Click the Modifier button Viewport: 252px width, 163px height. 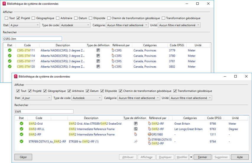(182, 157)
